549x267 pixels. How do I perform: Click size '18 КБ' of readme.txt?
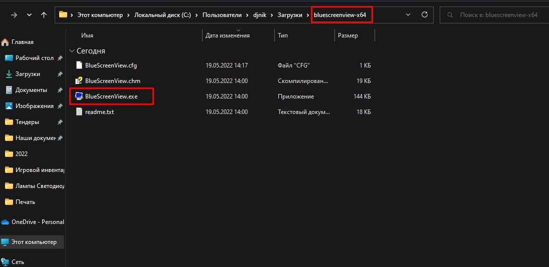(x=364, y=112)
